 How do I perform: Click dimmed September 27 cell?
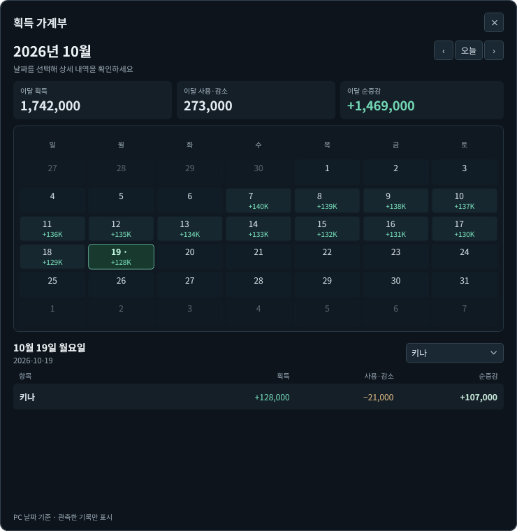point(52,173)
